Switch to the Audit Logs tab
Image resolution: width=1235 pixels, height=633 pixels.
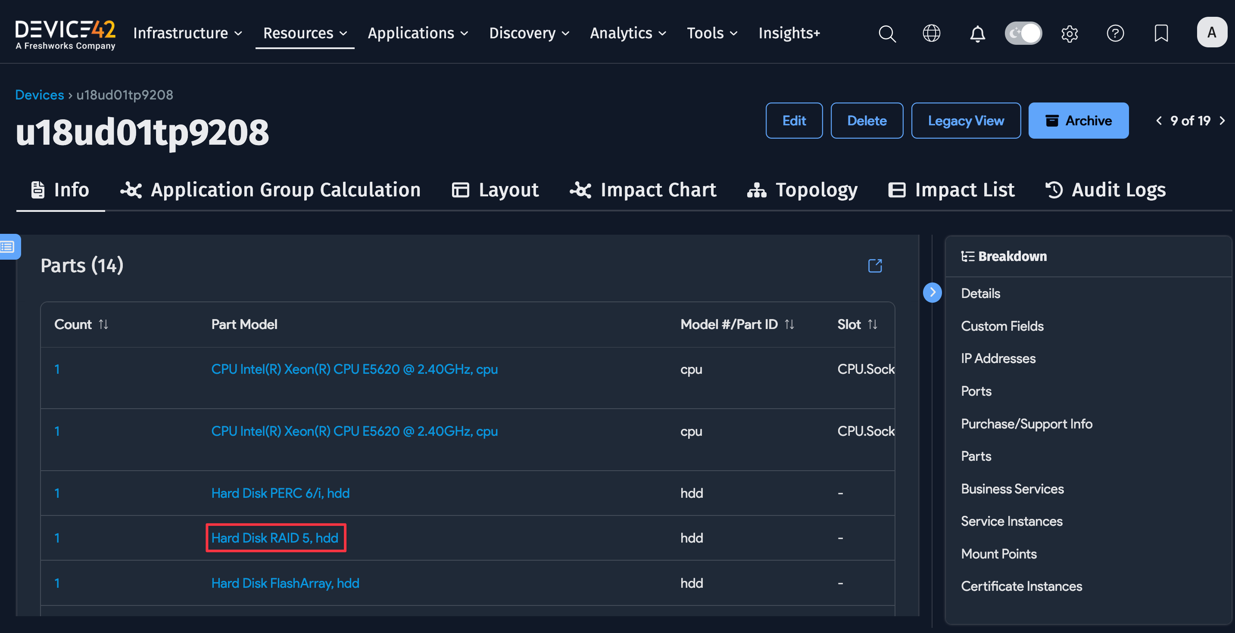(1105, 190)
